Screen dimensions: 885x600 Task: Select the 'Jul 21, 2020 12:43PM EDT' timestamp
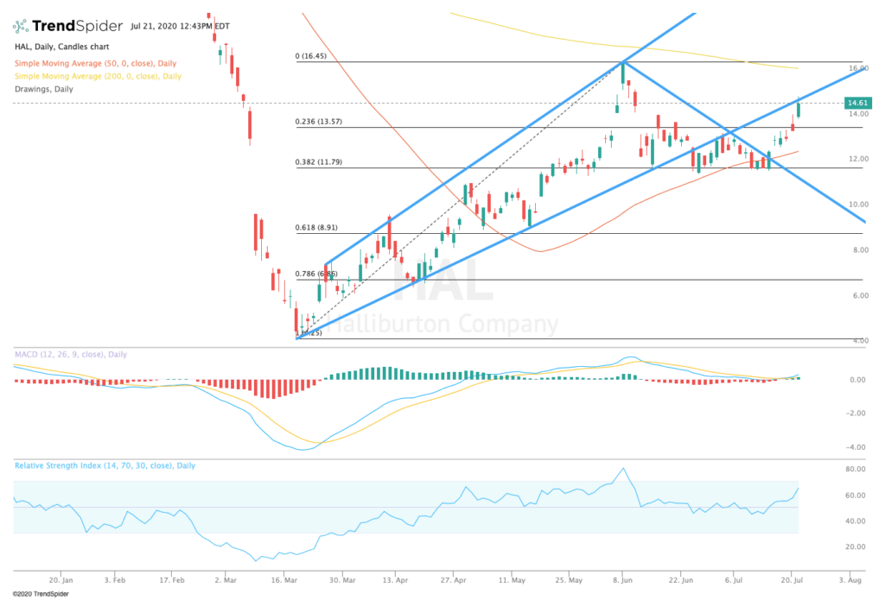[180, 26]
